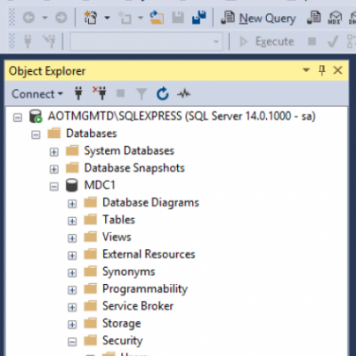
Task: Click the Save disk icon
Action: point(178,18)
